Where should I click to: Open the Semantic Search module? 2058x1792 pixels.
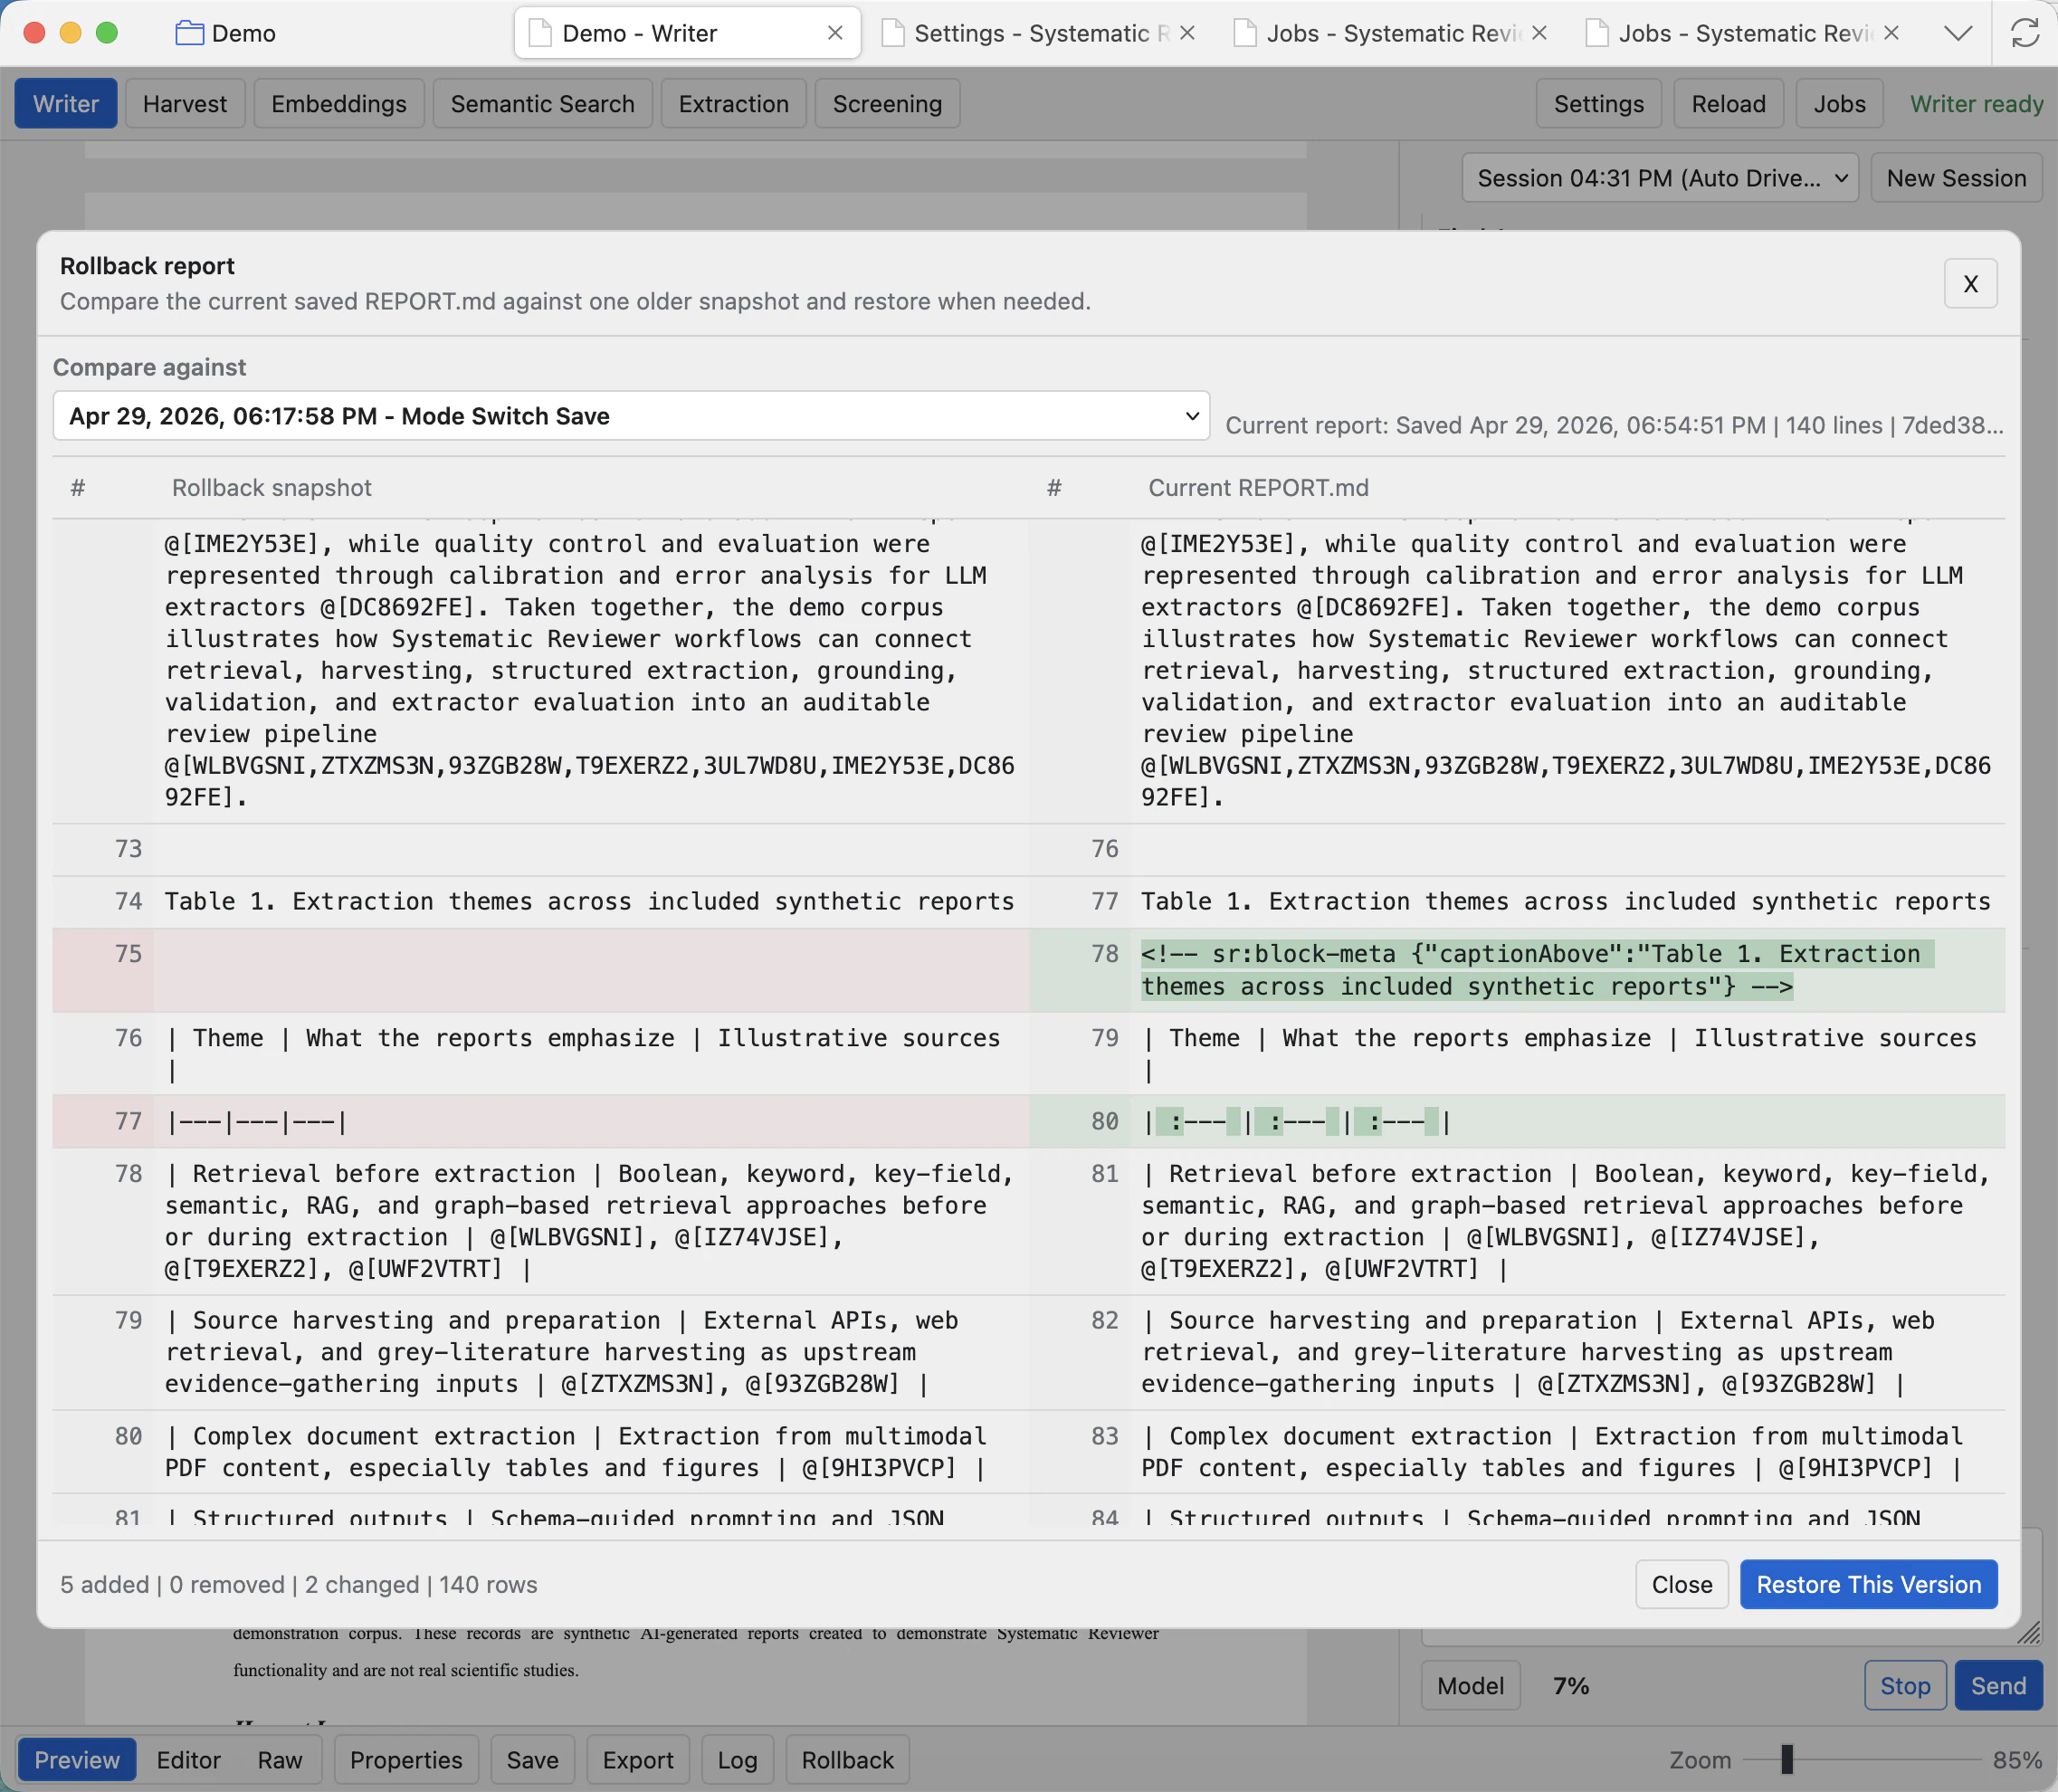[x=543, y=104]
